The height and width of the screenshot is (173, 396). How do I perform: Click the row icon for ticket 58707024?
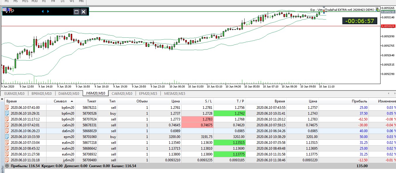pyautogui.click(x=7, y=119)
